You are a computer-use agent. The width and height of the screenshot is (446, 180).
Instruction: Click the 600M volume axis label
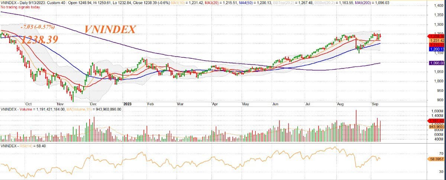[x=439, y=134]
